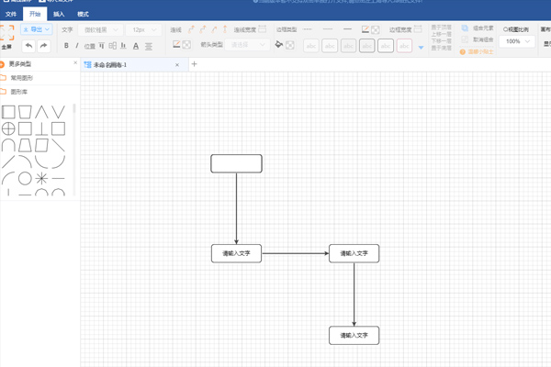Viewport: 551px width, 367px height.
Task: Choose the crossed circle shape
Action: tap(8, 129)
